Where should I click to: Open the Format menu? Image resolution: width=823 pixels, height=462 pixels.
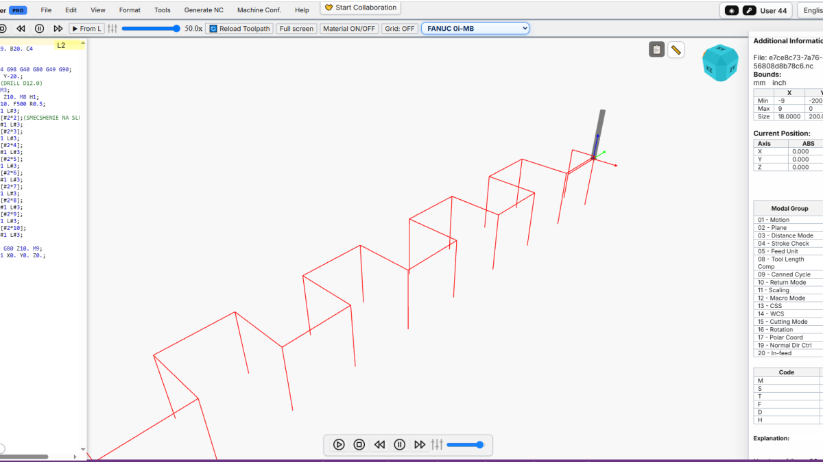[130, 10]
